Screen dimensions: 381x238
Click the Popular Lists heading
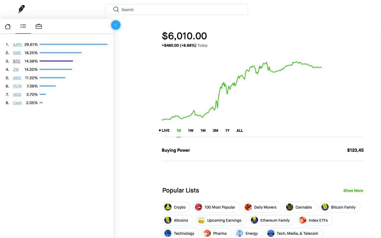point(181,190)
